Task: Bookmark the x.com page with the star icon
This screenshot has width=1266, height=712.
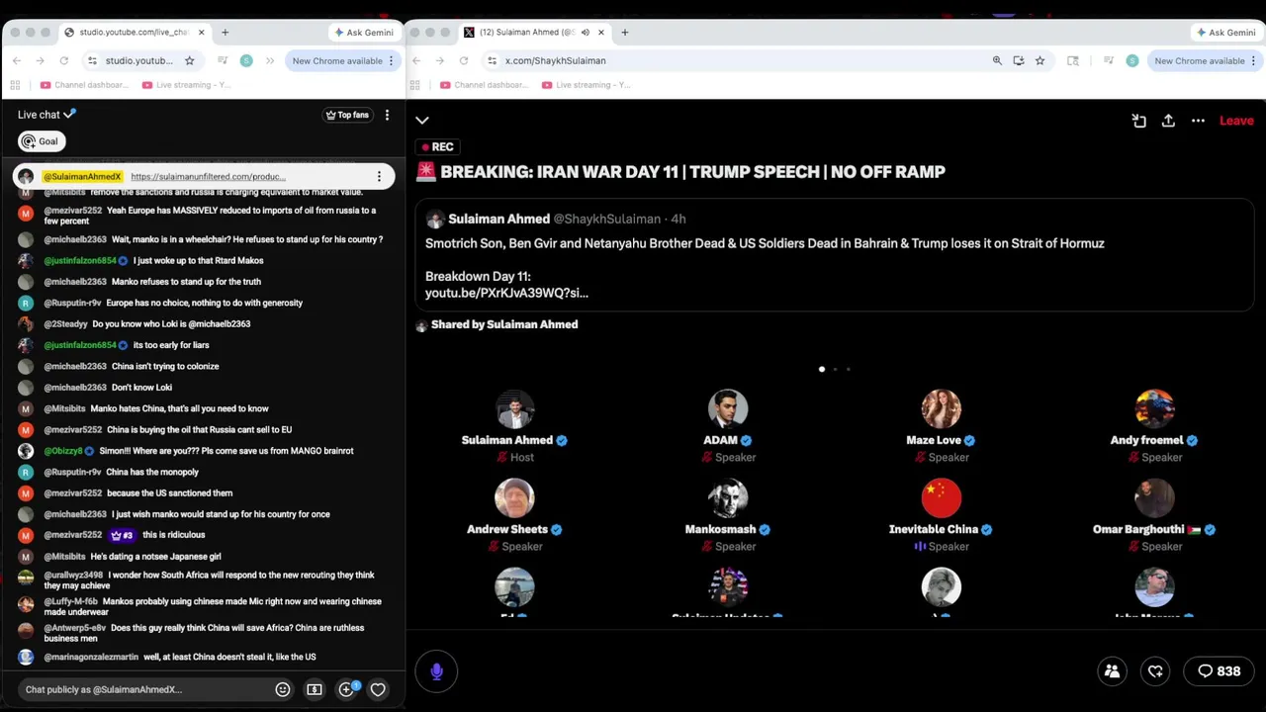Action: pos(1040,60)
